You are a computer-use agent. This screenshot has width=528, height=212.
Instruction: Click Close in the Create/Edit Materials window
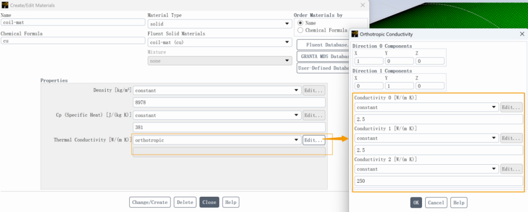click(209, 202)
